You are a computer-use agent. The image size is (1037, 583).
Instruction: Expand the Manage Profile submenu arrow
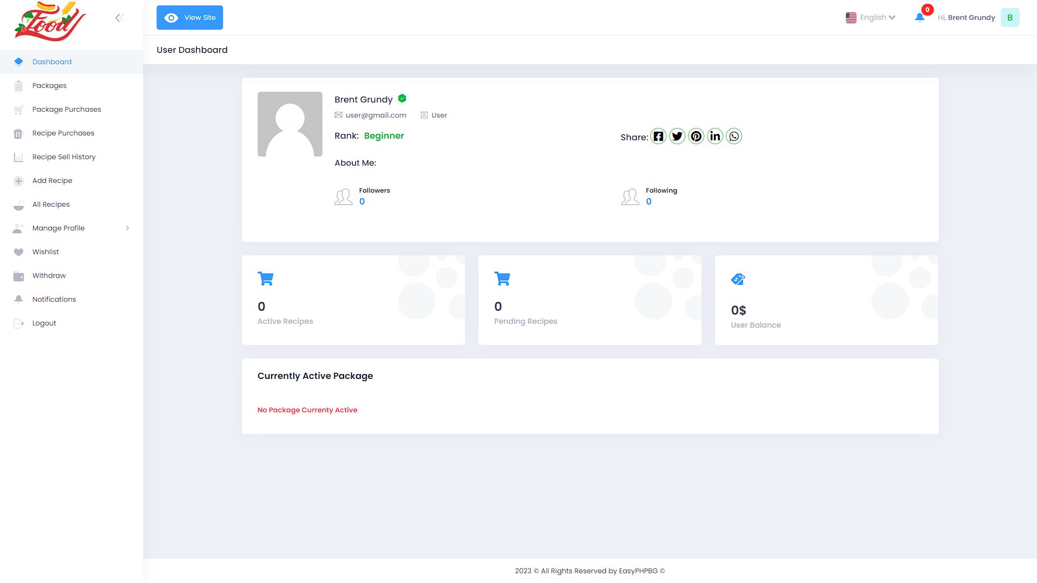[127, 228]
